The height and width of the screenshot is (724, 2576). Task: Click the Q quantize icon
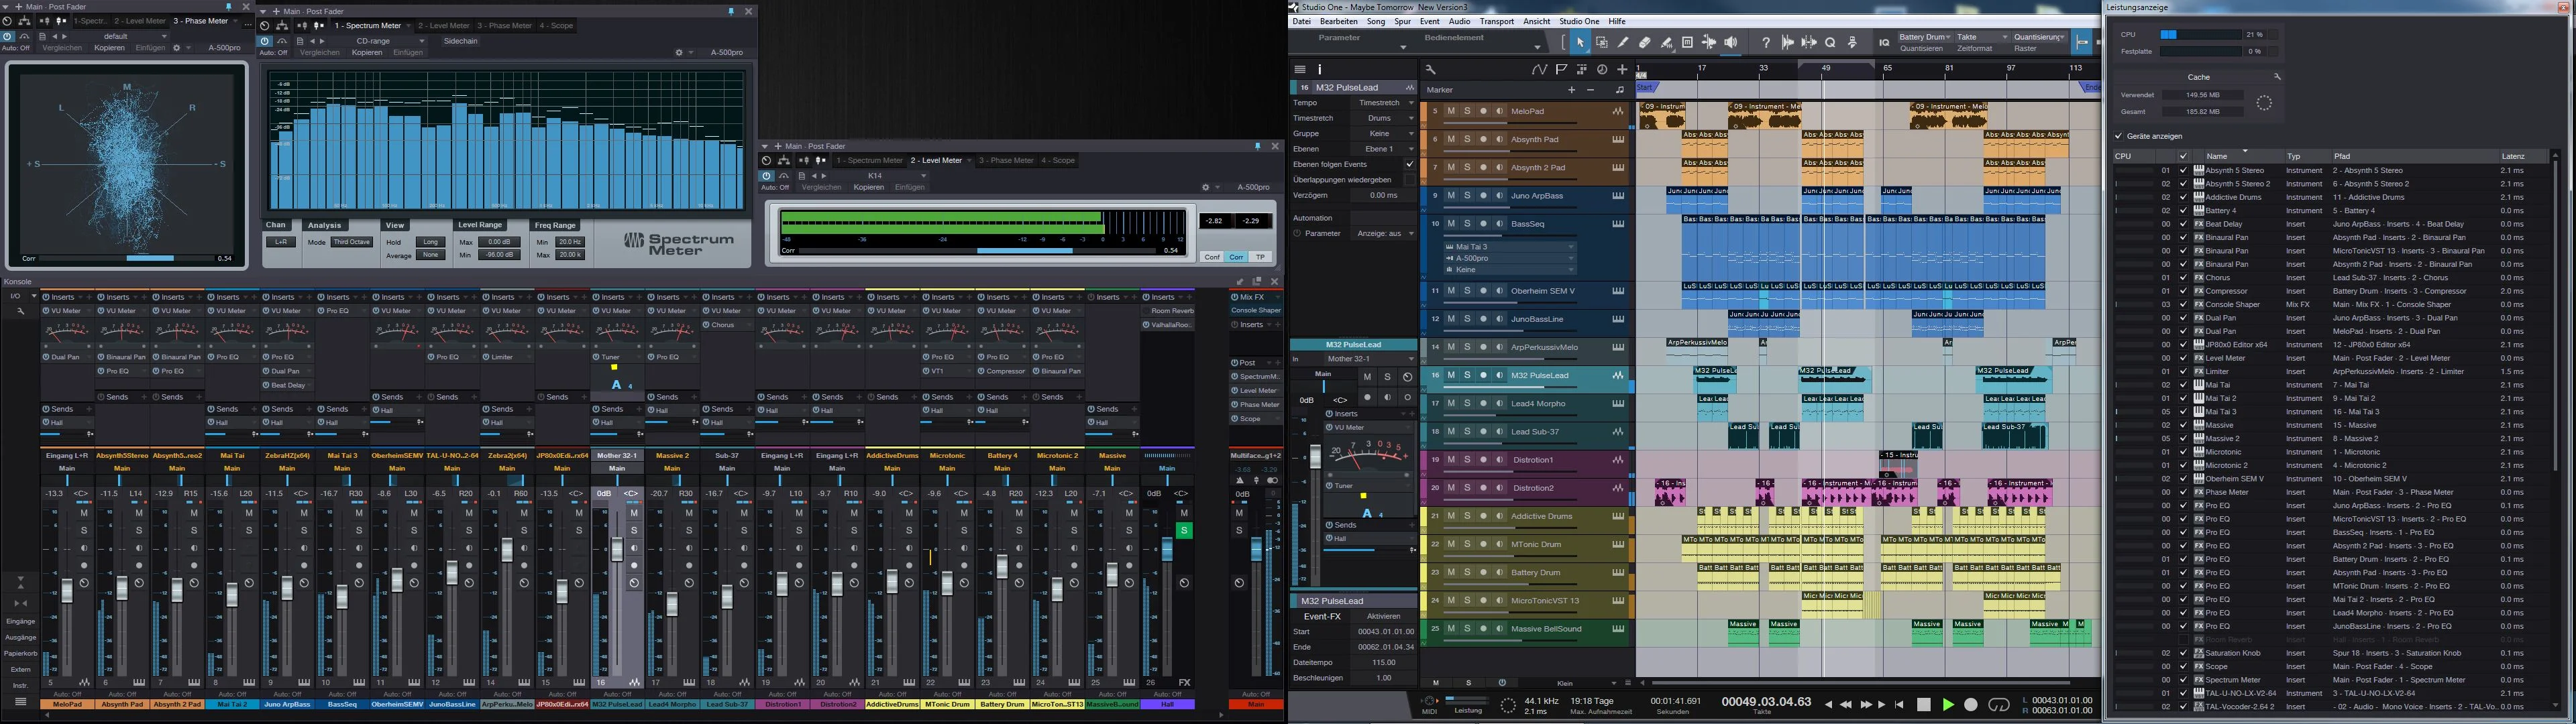pyautogui.click(x=1830, y=43)
